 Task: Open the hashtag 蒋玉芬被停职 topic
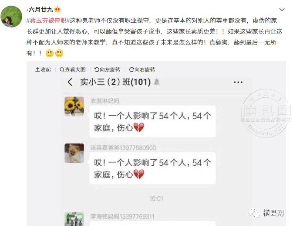click(48, 21)
